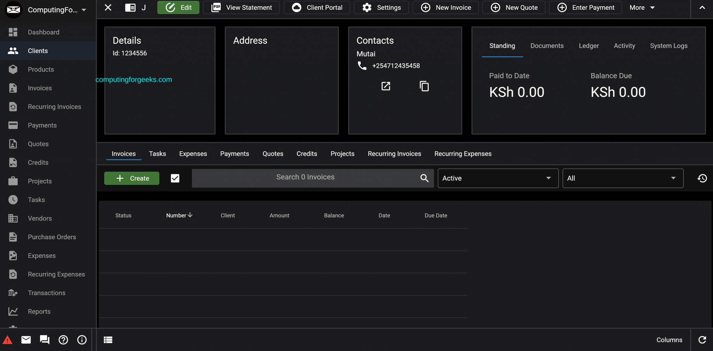The height and width of the screenshot is (351, 713).
Task: Select Recurring Invoices in the sidebar
Action: pos(54,106)
